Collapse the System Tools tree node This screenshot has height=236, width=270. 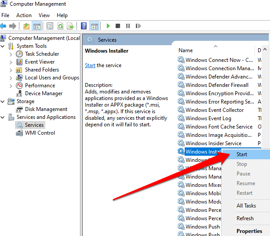tap(4, 46)
